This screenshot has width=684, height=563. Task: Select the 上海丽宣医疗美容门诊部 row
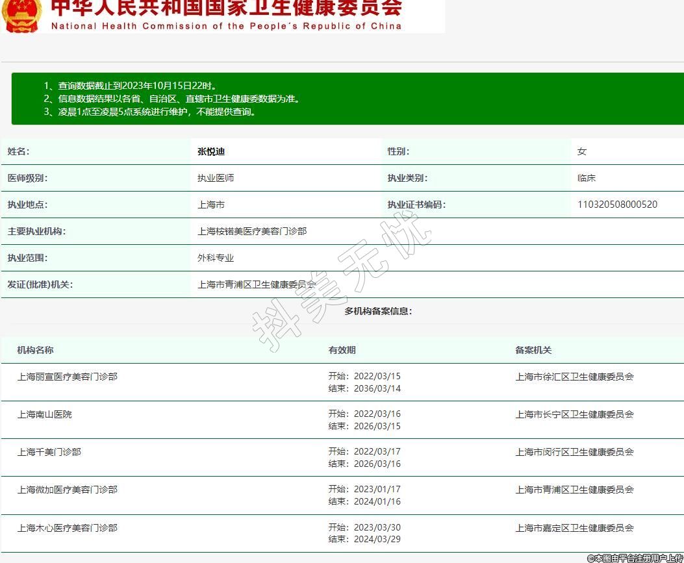click(x=68, y=377)
